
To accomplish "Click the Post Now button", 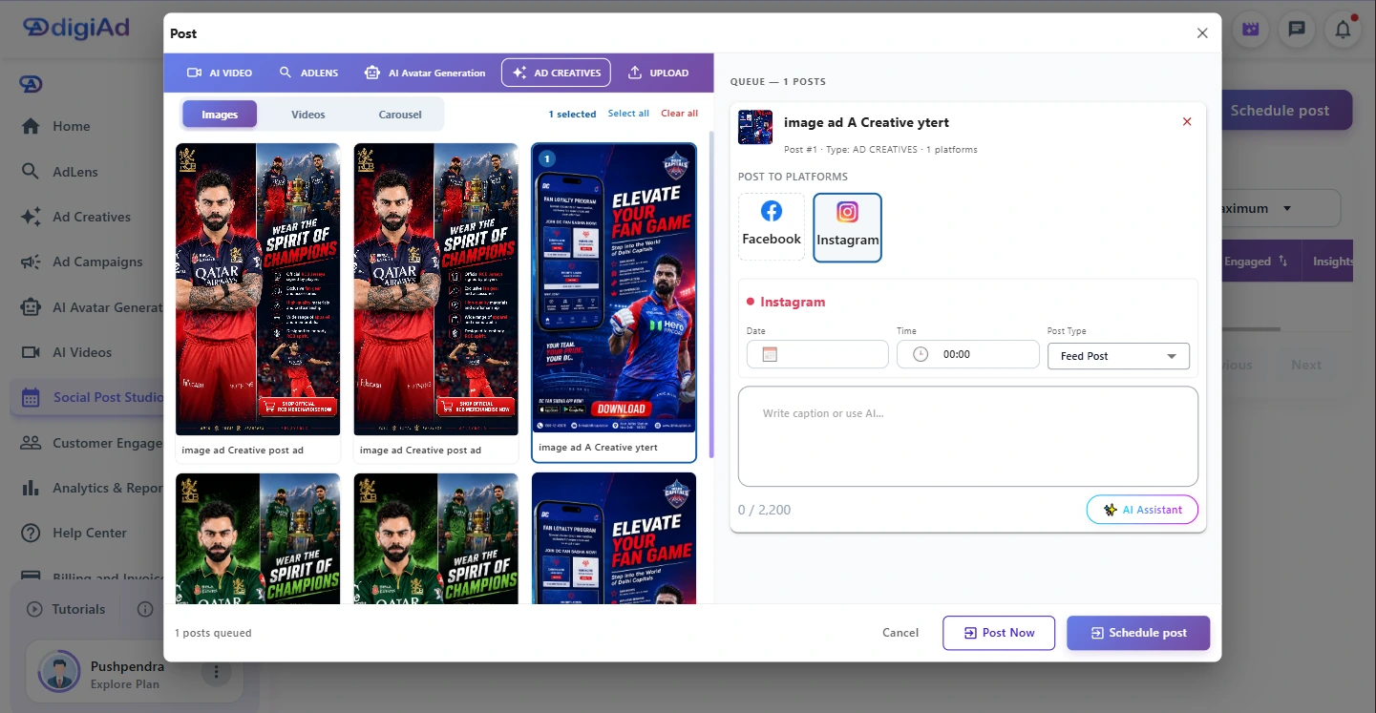I will pos(999,633).
